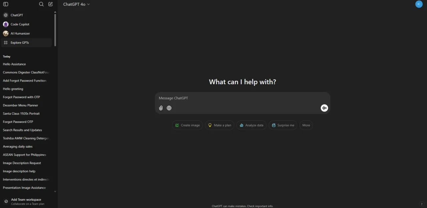
Task: Open the ChatGPT 4o model dropdown
Action: [x=76, y=4]
